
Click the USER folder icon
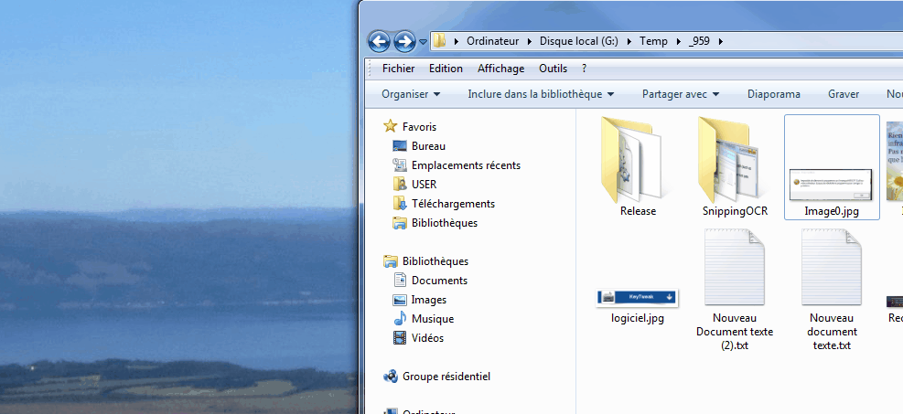400,184
